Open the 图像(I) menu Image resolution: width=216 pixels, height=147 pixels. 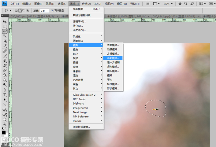tap(38, 4)
